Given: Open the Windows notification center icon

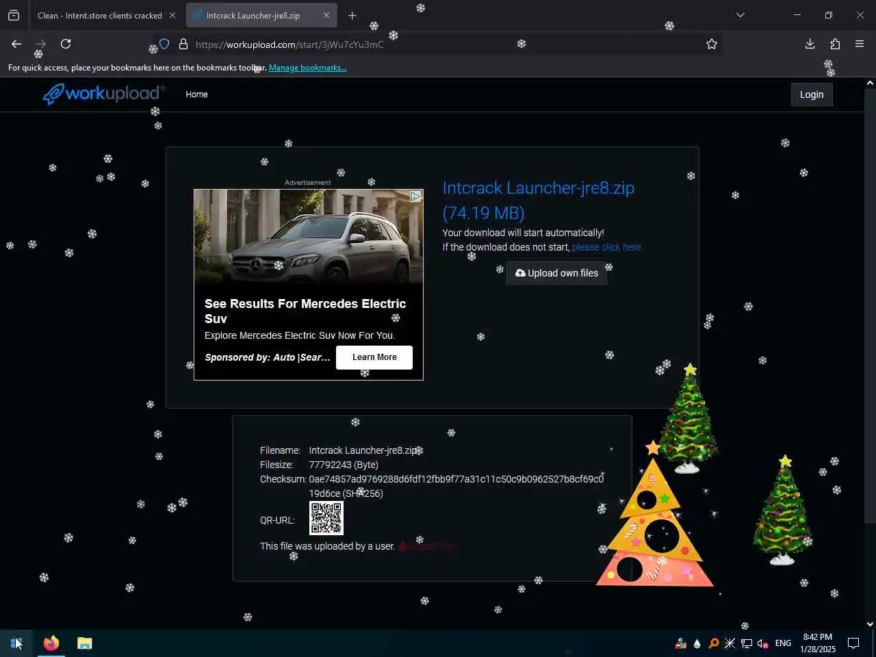Looking at the screenshot, I should (x=853, y=643).
